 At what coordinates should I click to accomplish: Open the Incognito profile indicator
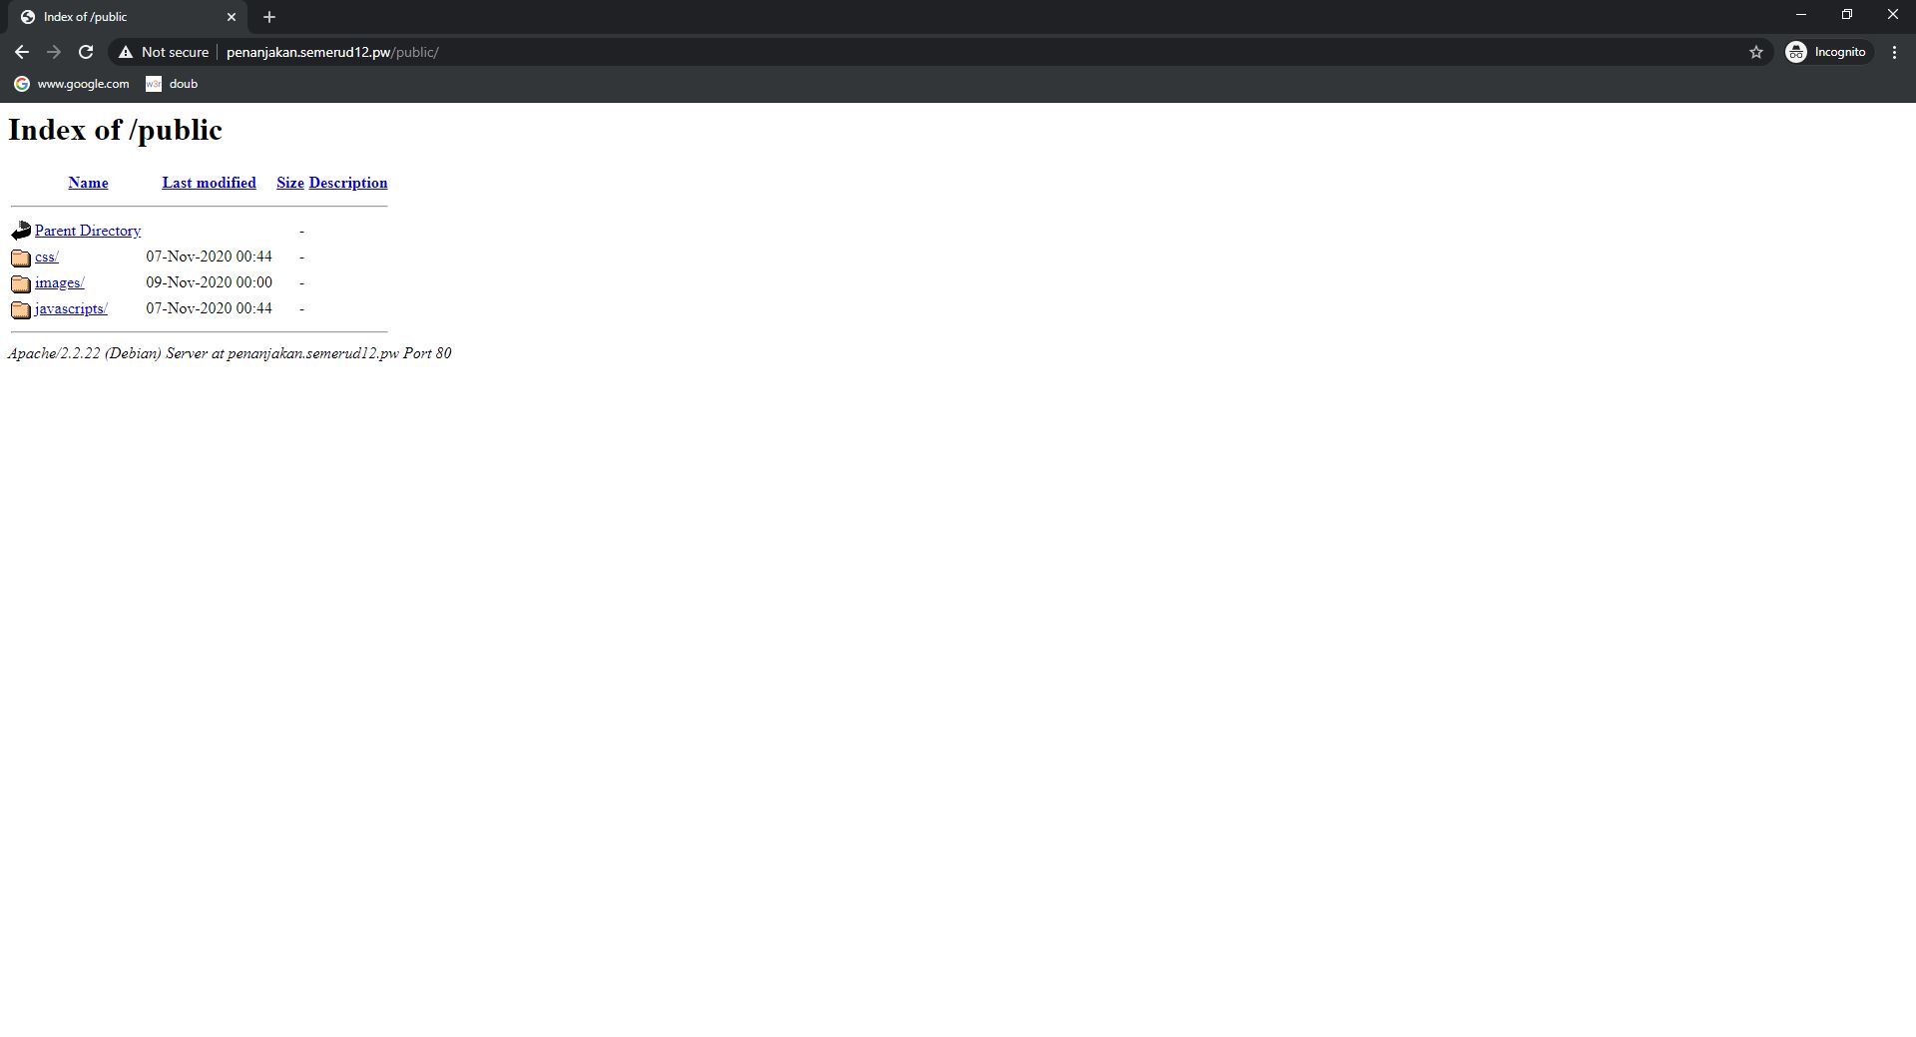click(x=1827, y=52)
